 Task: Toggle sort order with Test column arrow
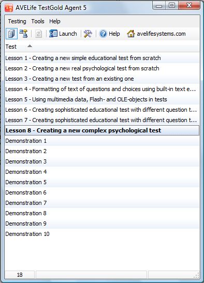click(x=30, y=46)
